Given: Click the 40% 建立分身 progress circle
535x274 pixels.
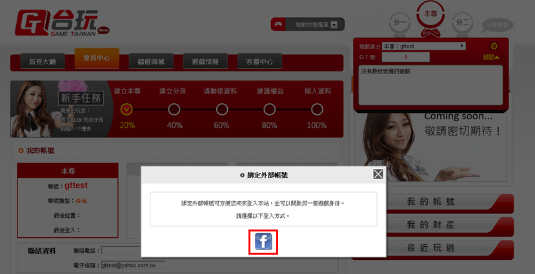Looking at the screenshot, I should click(174, 110).
